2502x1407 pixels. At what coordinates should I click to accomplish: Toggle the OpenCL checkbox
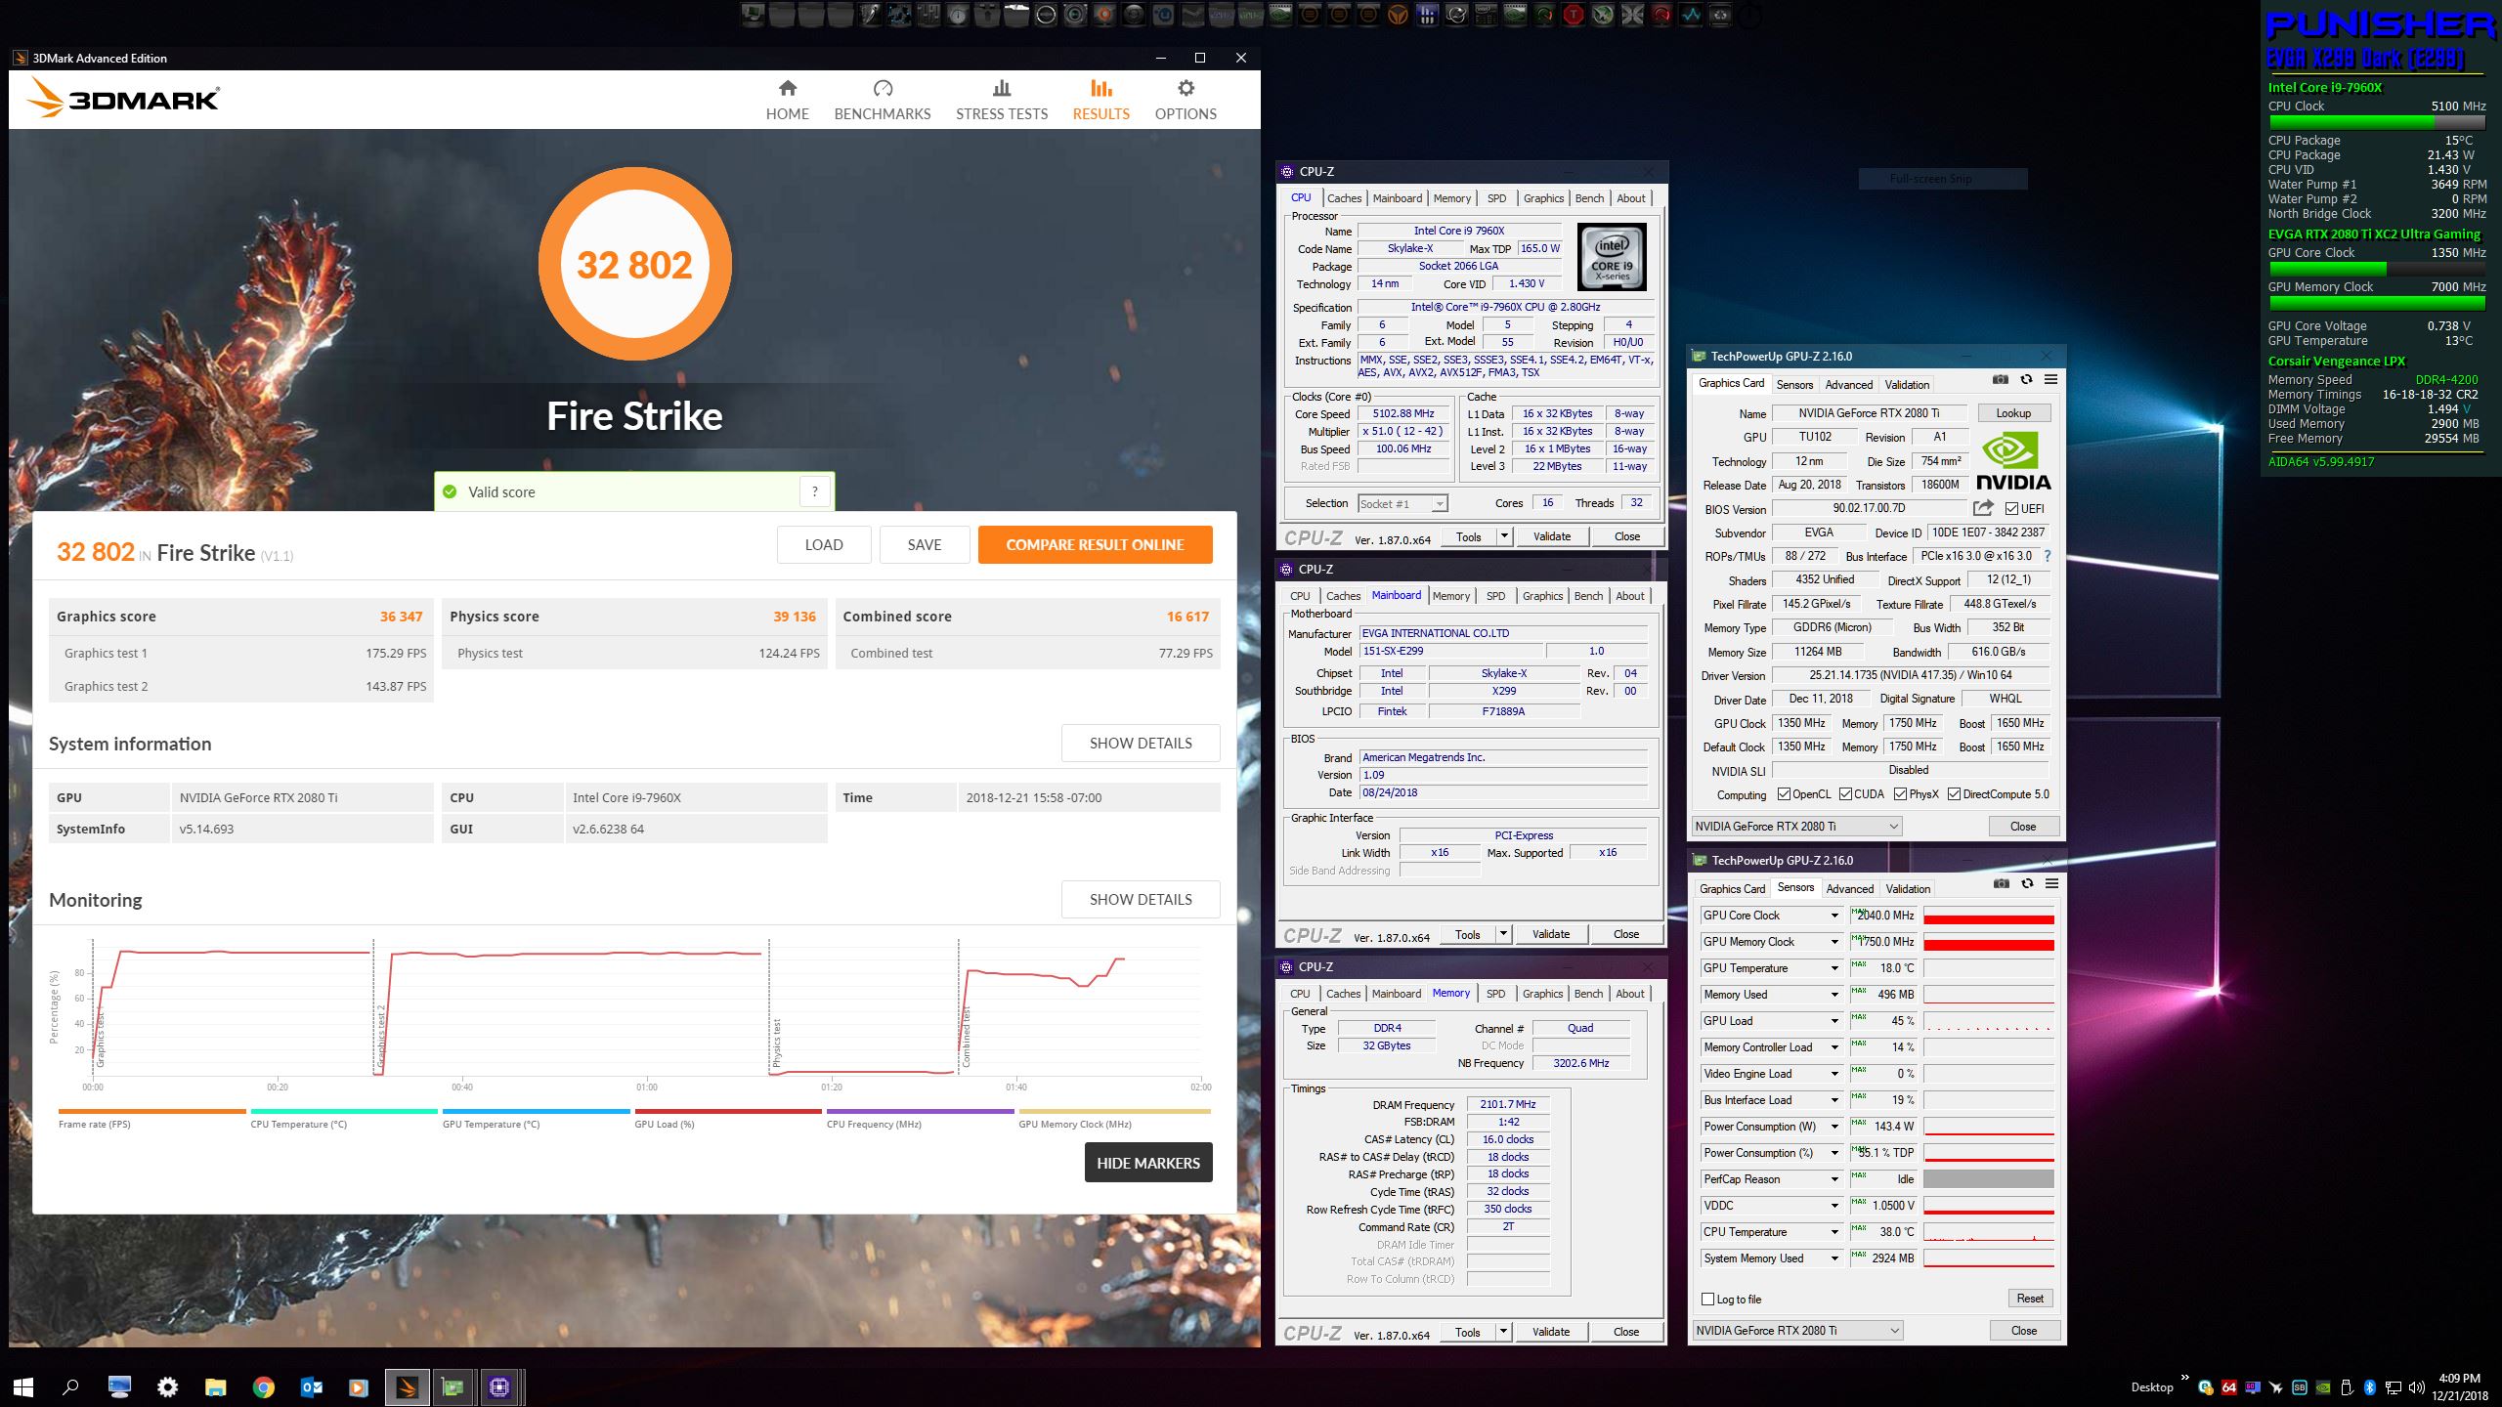click(1784, 794)
